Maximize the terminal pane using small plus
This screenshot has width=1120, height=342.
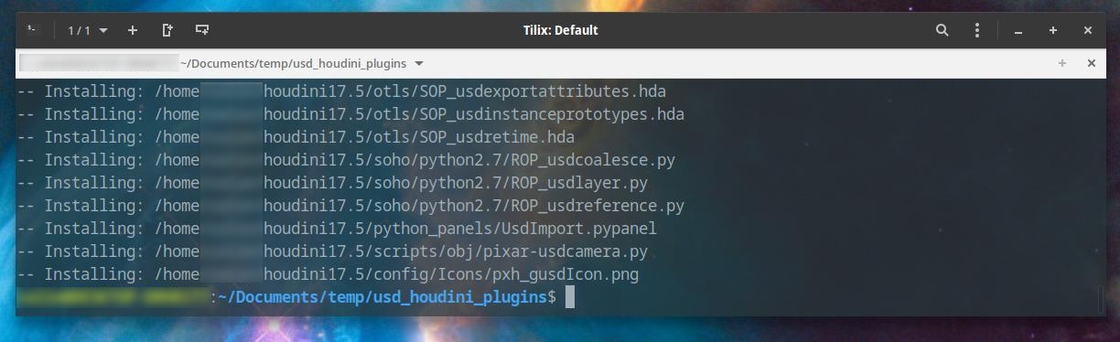(1062, 63)
